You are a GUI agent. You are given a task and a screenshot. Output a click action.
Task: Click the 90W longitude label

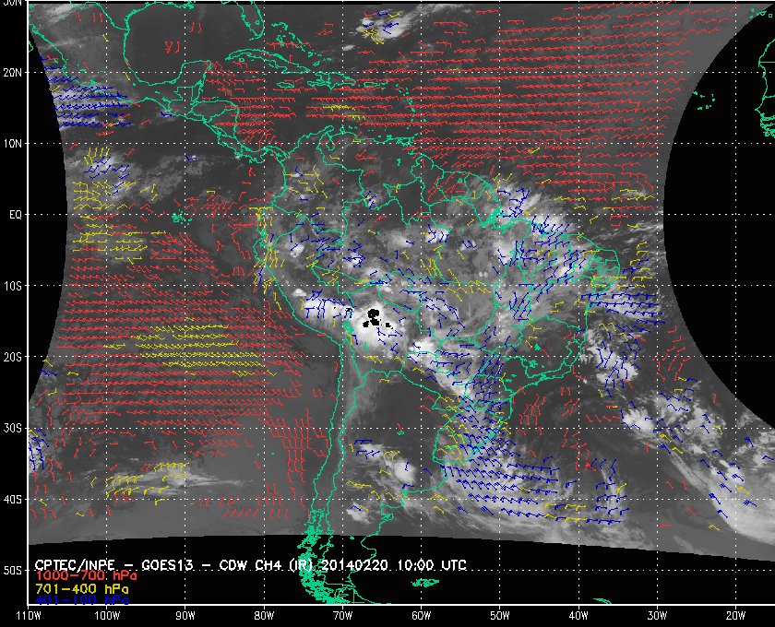pyautogui.click(x=185, y=616)
